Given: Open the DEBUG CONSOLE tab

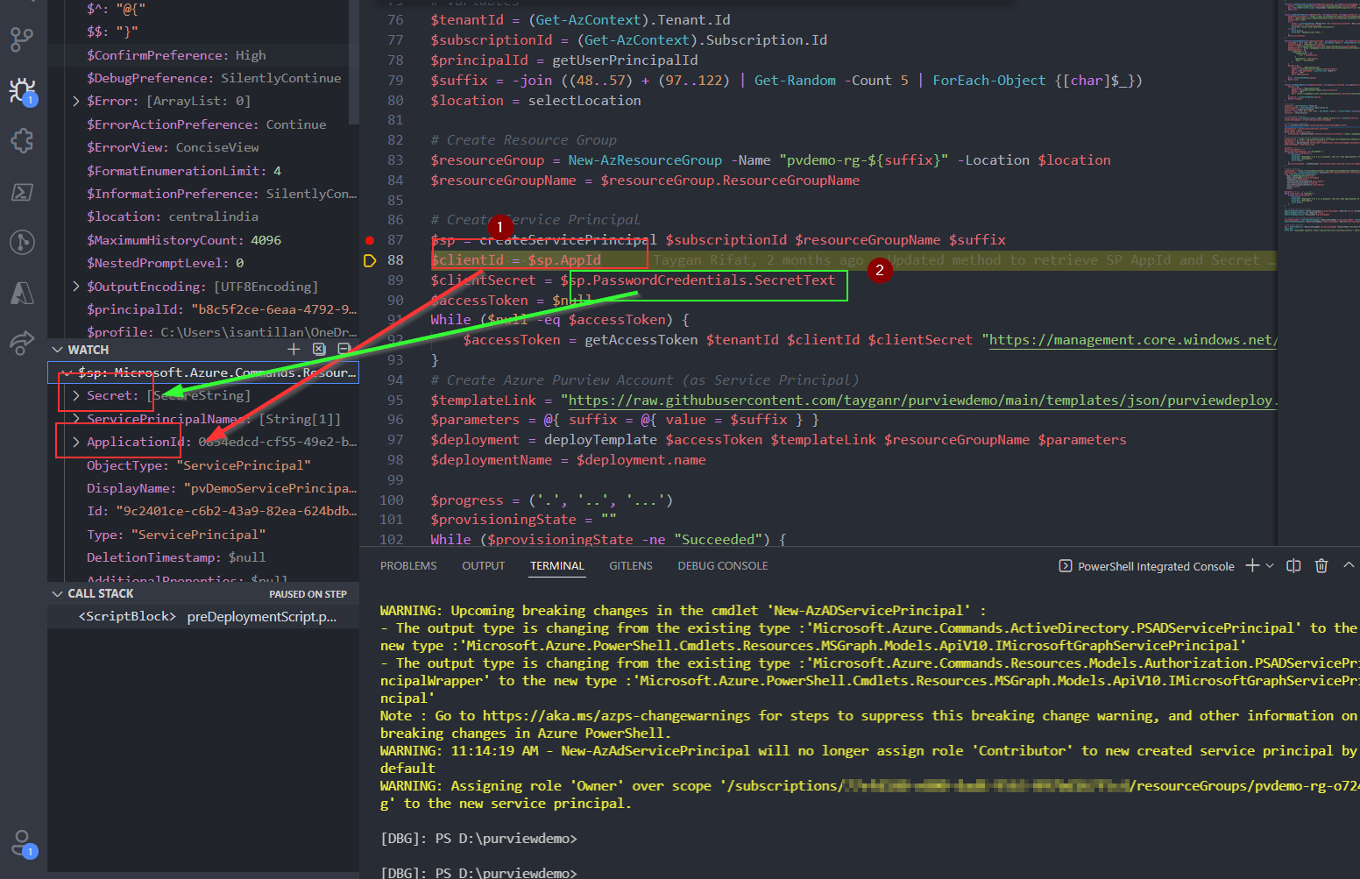Looking at the screenshot, I should click(x=723, y=566).
